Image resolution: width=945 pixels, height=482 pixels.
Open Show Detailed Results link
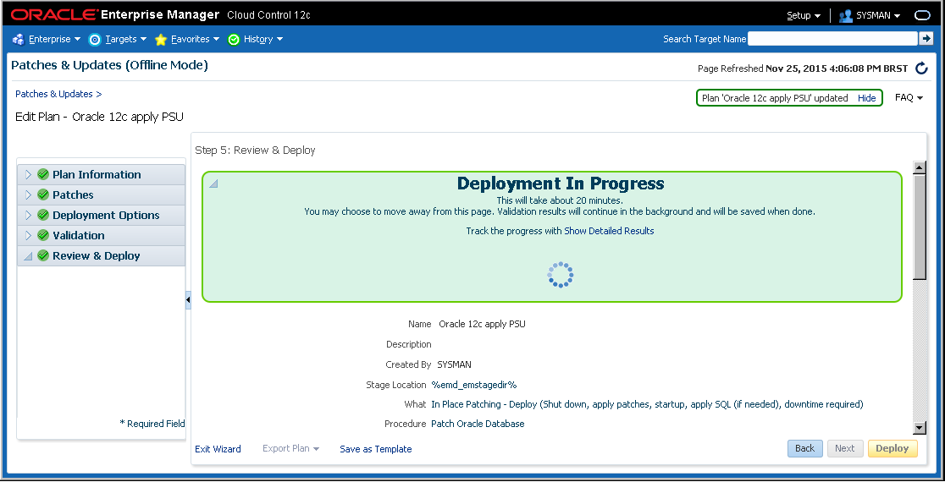coord(609,231)
